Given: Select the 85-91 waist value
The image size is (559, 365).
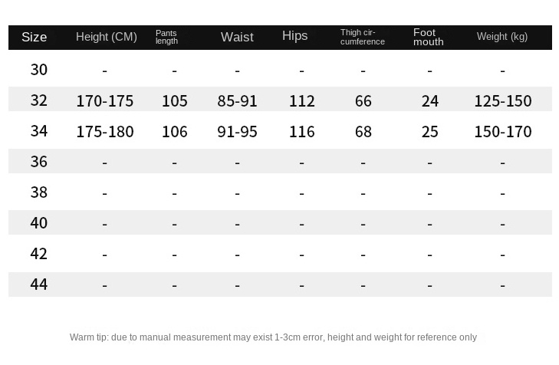Looking at the screenshot, I should coord(237,101).
